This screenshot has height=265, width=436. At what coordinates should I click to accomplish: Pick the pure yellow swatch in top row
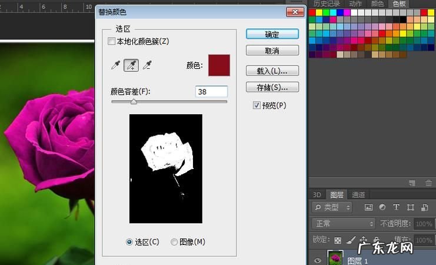coord(319,12)
